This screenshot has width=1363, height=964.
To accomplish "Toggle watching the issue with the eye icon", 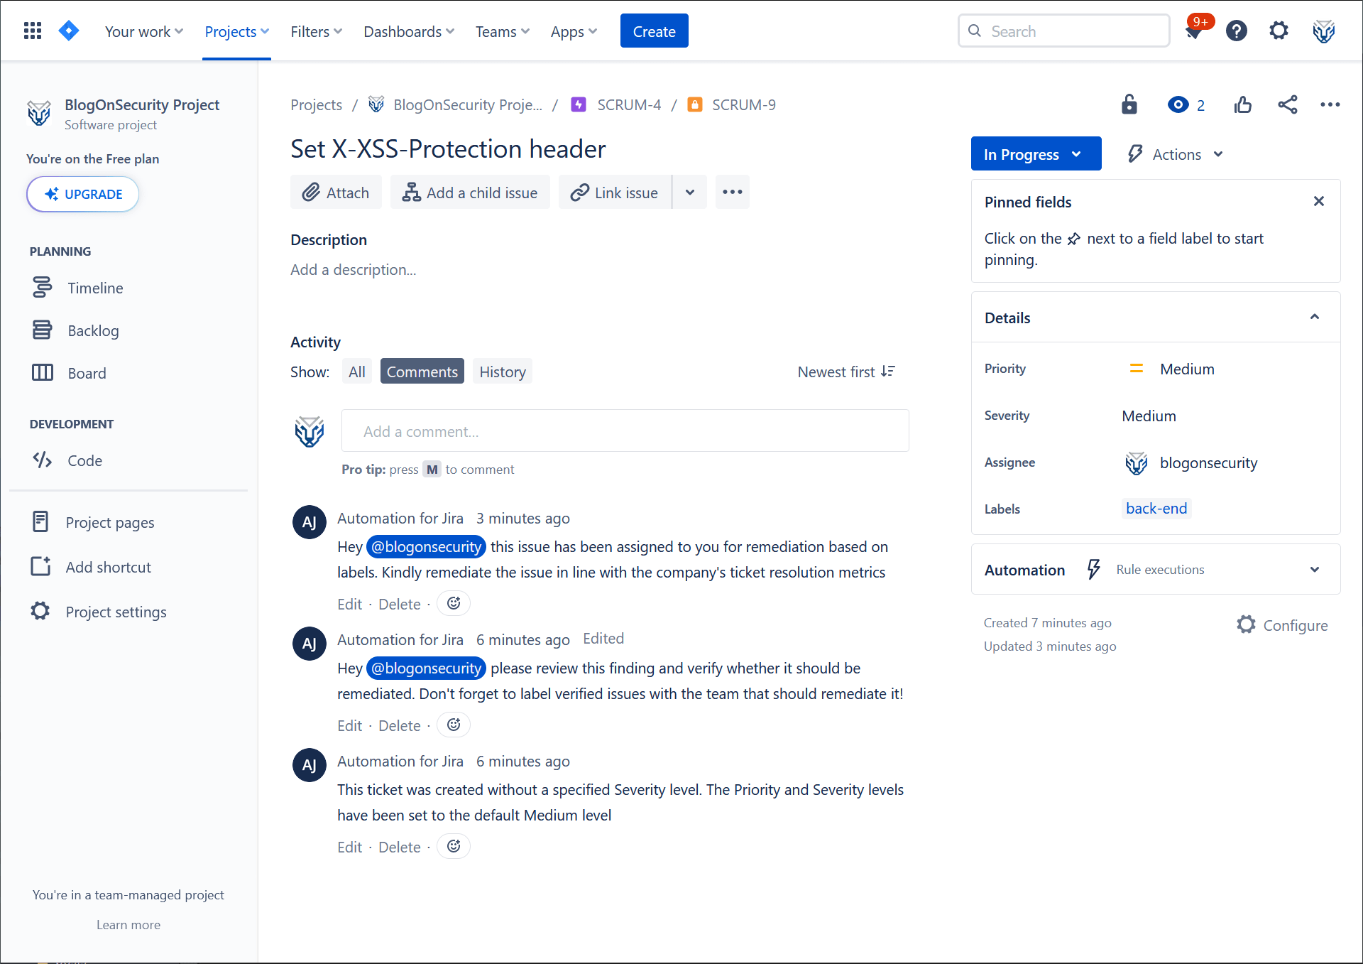I will coord(1178,104).
